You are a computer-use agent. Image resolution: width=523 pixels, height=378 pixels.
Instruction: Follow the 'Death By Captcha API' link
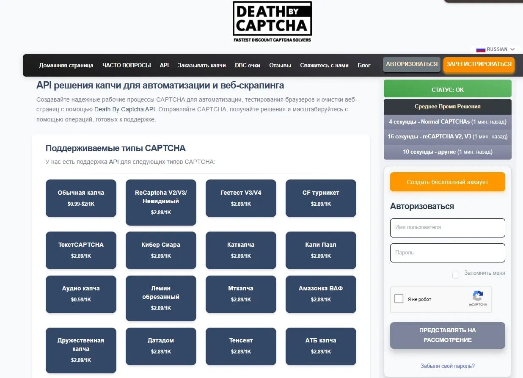pyautogui.click(x=125, y=109)
